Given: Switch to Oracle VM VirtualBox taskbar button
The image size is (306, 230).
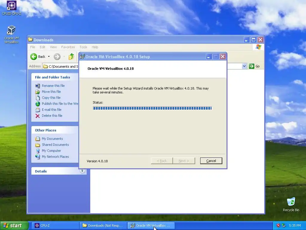Looking at the screenshot, I should pyautogui.click(x=151, y=226).
